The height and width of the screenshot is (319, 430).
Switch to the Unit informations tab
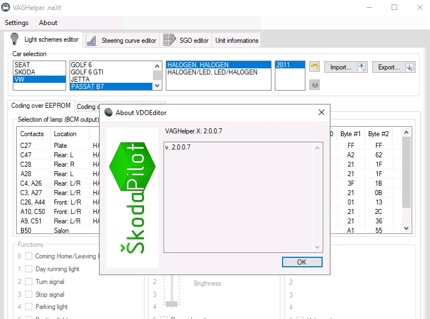coord(237,41)
